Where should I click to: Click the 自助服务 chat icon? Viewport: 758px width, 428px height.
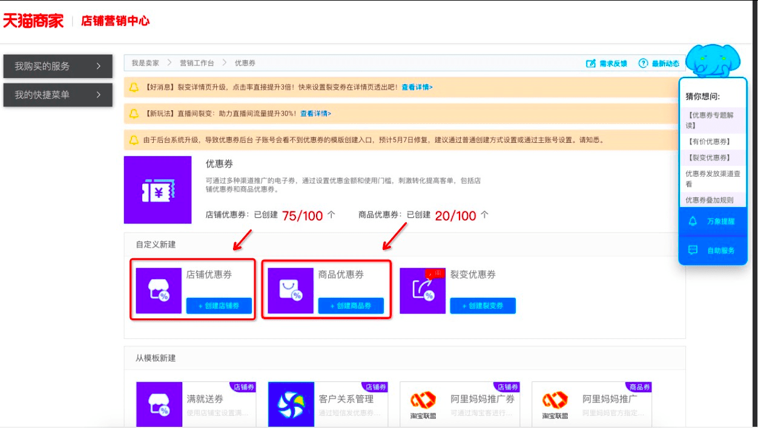(694, 250)
